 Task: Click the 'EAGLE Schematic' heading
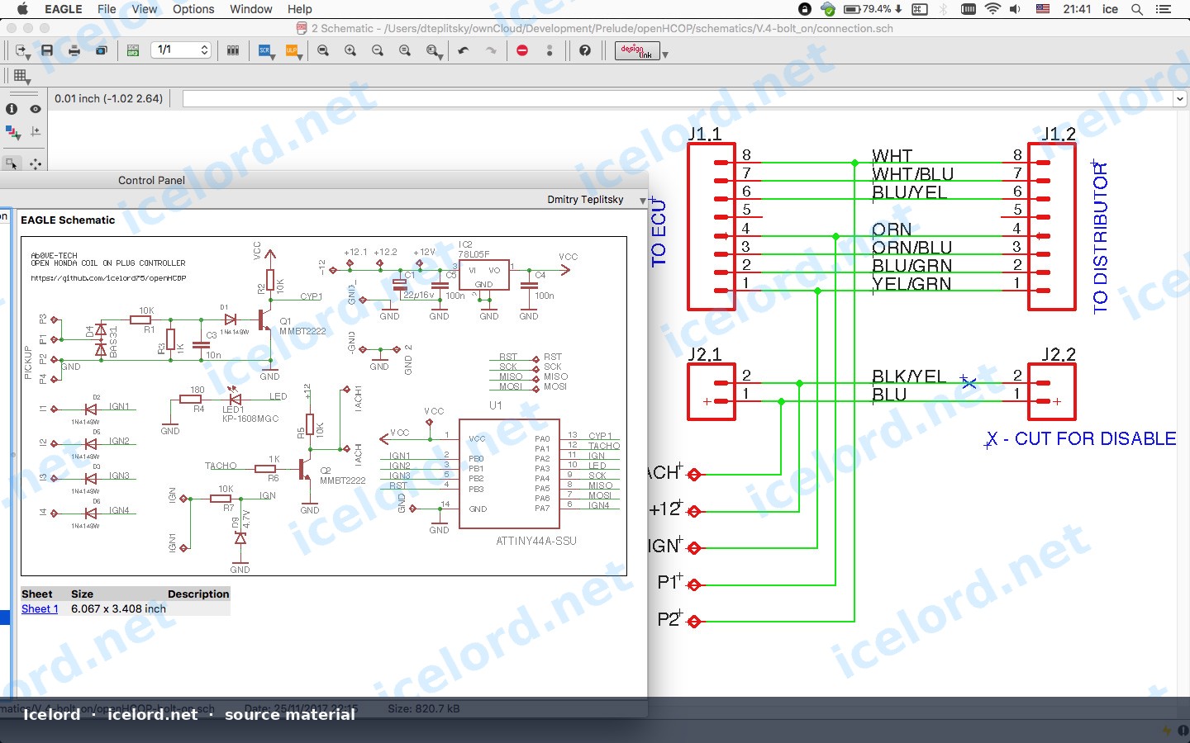point(68,220)
